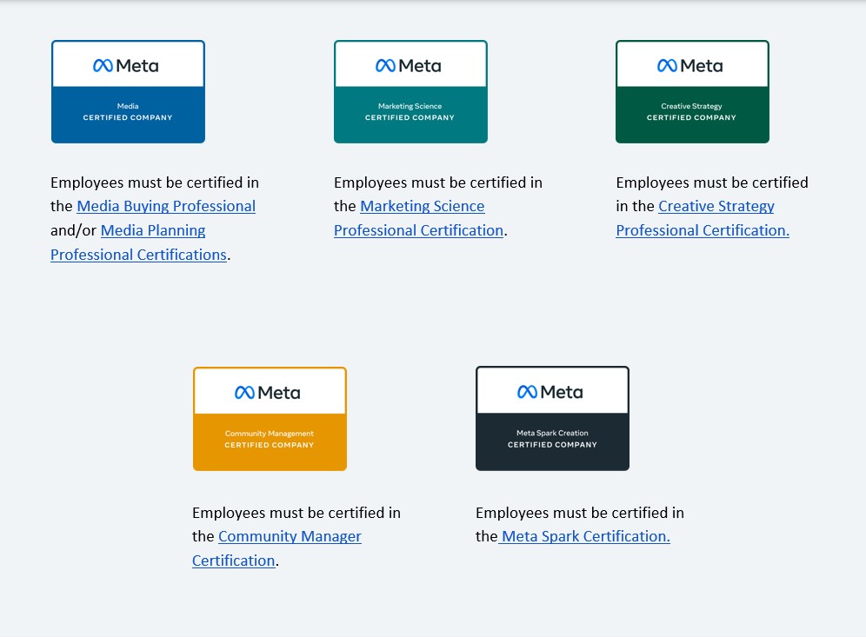Click the Meta logo in the teal Marketing Science badge
866x637 pixels.
[408, 66]
